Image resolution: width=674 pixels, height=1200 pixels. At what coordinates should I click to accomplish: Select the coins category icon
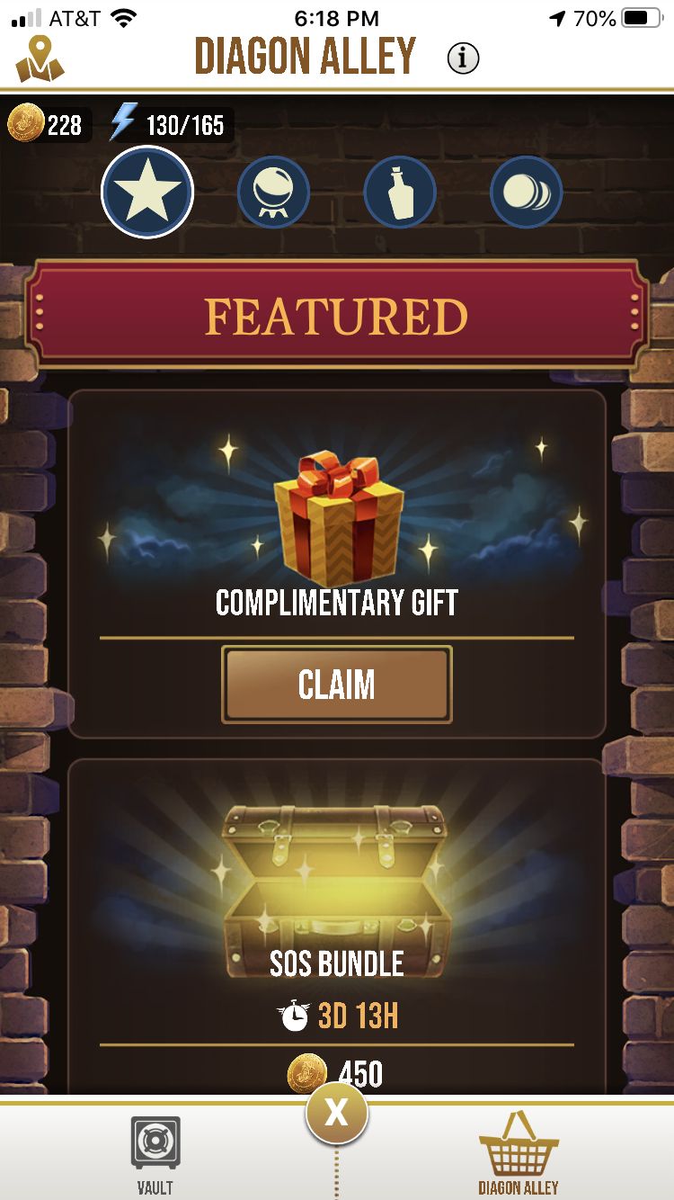coord(527,192)
